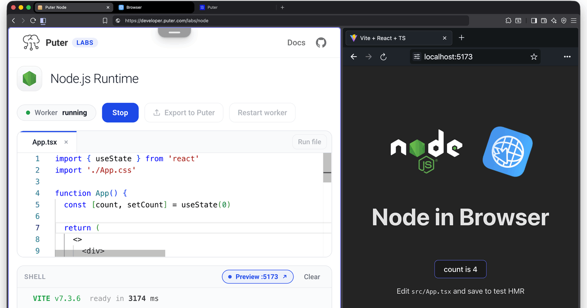The width and height of the screenshot is (587, 308).
Task: Go forward in the embedded localhost browser
Action: tap(369, 57)
